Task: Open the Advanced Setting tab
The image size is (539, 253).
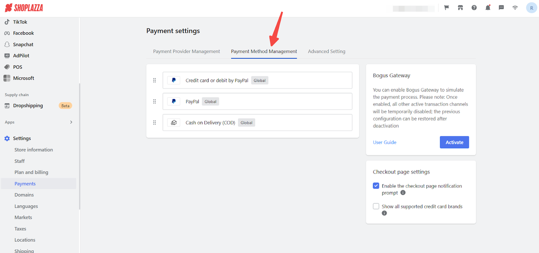Action: pos(326,51)
